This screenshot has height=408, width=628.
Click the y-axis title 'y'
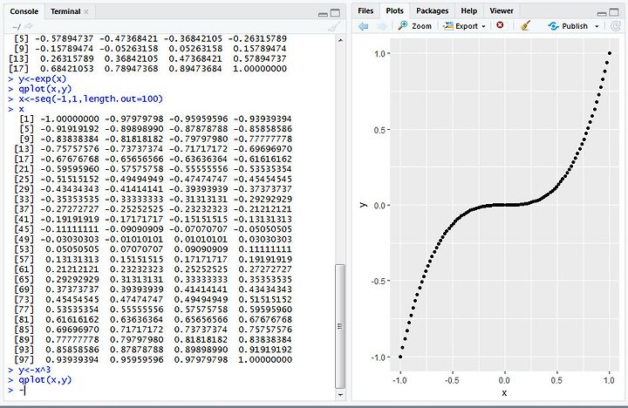363,205
